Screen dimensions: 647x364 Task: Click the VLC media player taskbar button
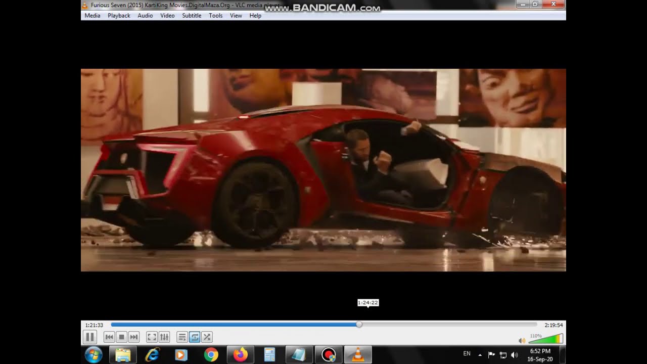(358, 355)
